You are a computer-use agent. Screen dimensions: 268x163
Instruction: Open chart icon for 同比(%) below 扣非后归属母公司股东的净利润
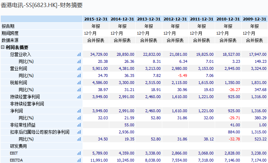click(79, 139)
